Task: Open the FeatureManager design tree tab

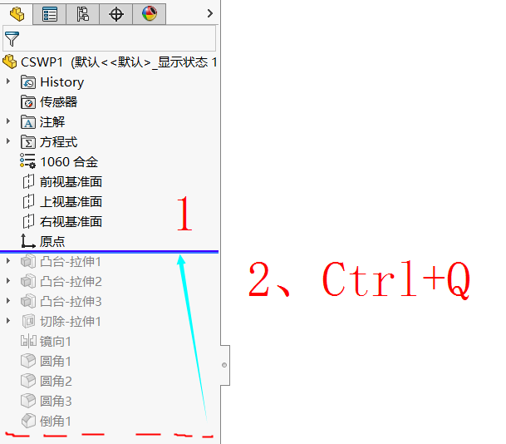Action: (17, 14)
